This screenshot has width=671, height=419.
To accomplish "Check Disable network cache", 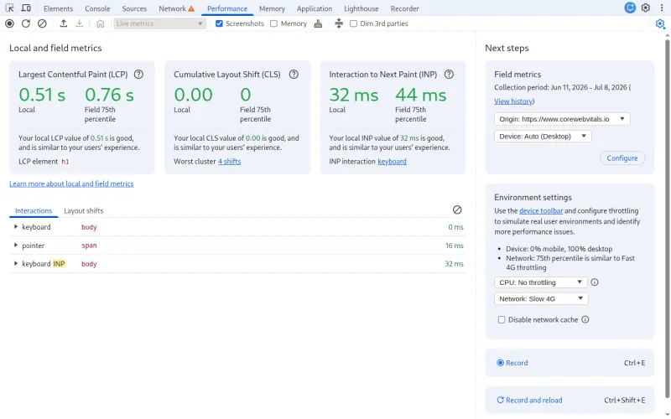I will pyautogui.click(x=502, y=320).
